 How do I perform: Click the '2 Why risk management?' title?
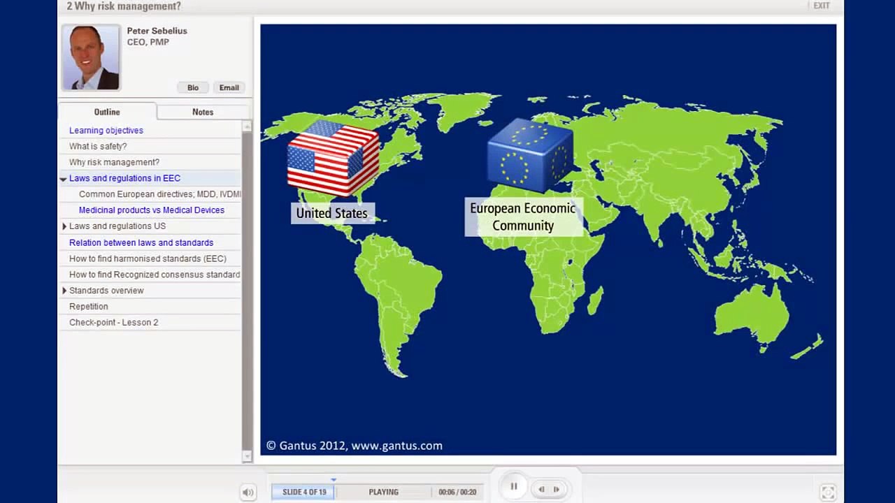124,6
